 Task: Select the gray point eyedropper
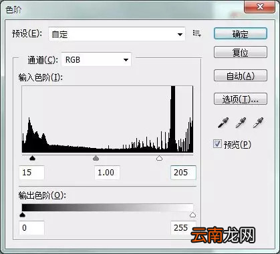241,123
